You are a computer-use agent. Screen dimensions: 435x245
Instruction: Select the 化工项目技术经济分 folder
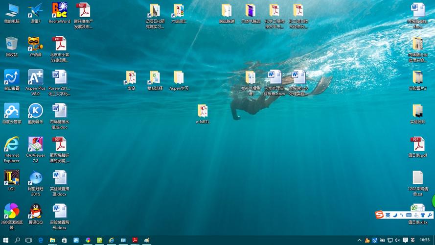[298, 16]
